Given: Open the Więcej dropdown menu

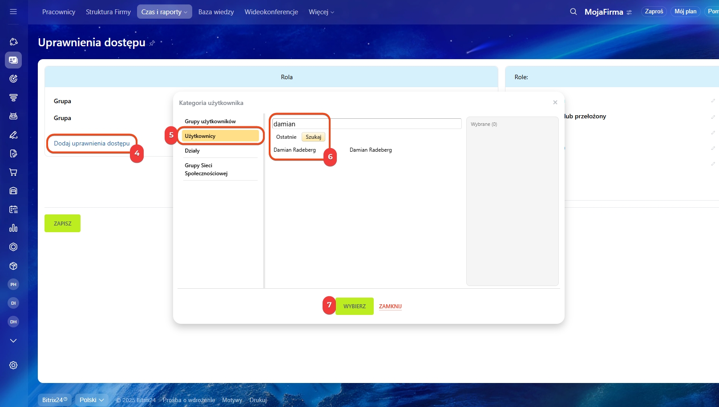Looking at the screenshot, I should click(321, 12).
